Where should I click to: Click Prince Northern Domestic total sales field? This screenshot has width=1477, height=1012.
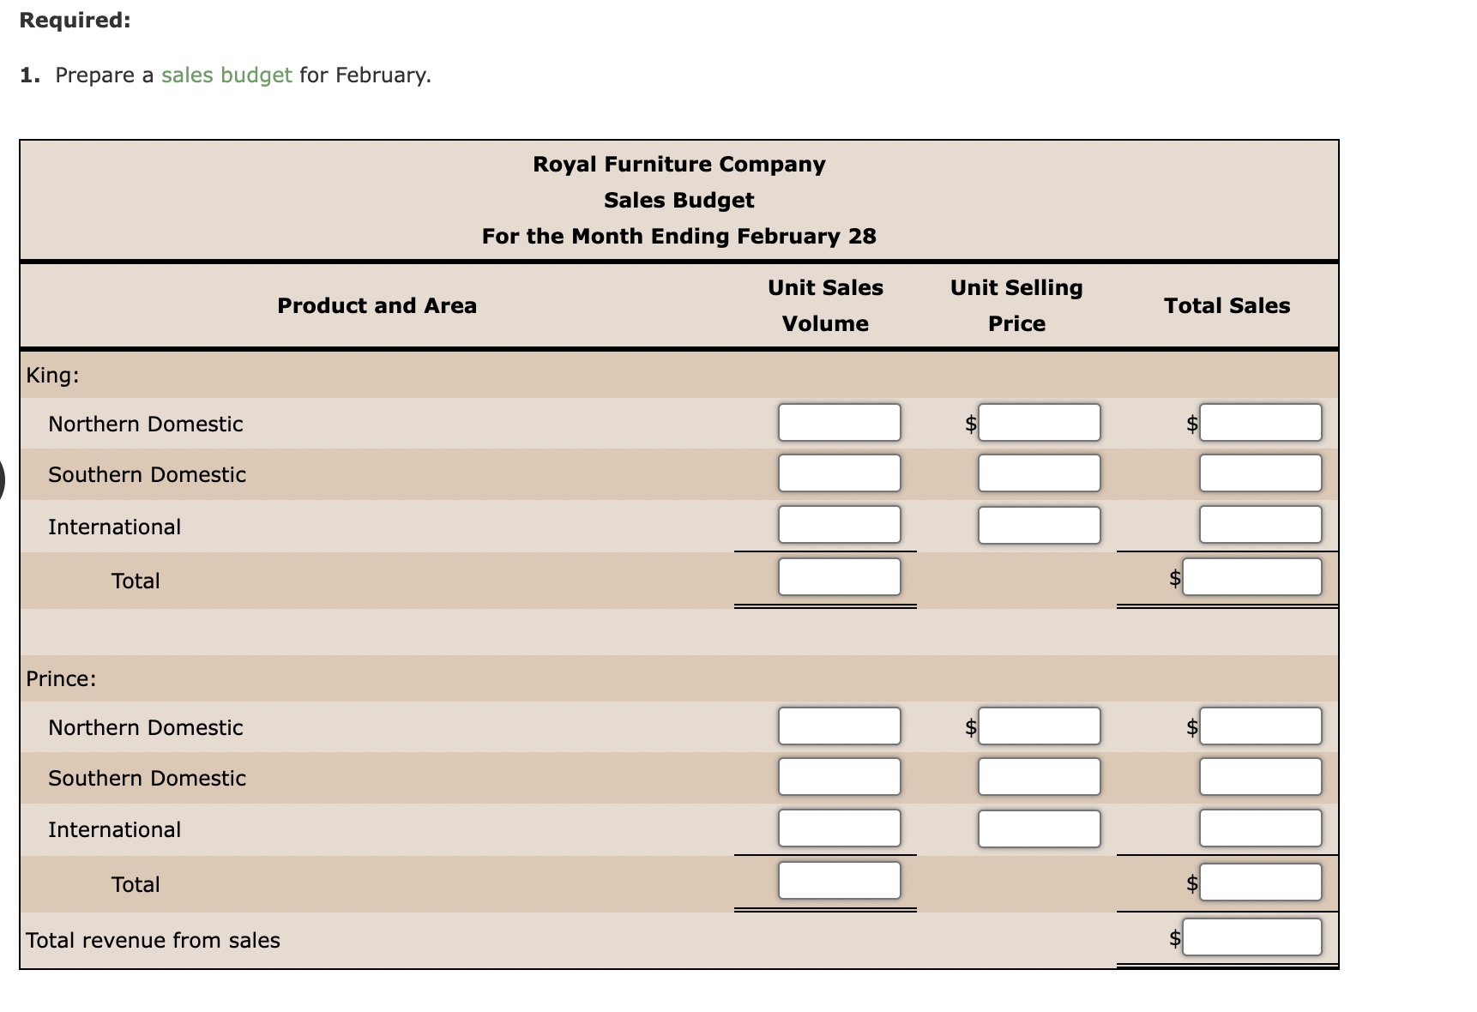click(1259, 726)
